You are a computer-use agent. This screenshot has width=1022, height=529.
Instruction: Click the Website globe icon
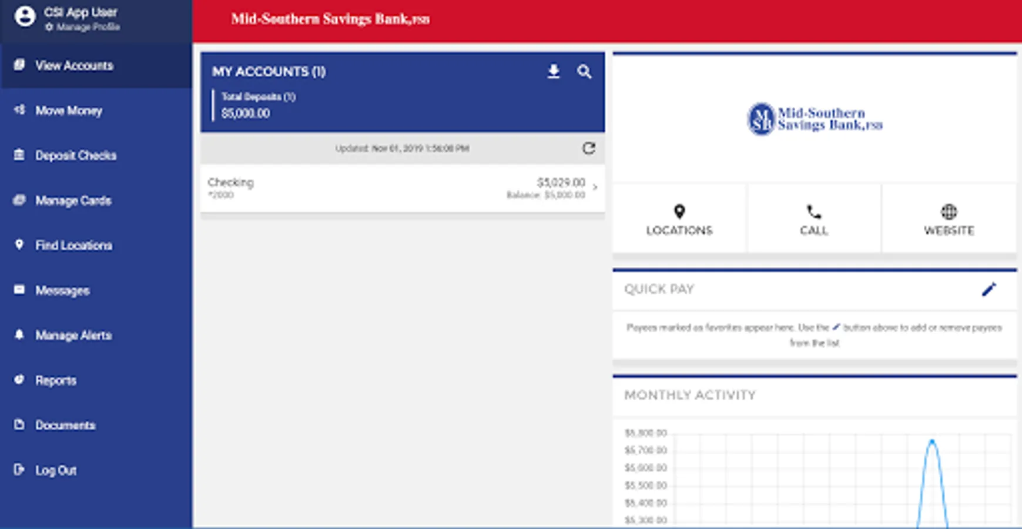tap(949, 212)
